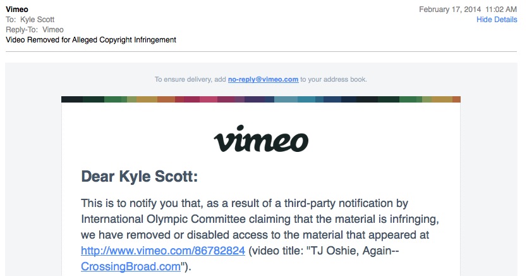This screenshot has height=276, width=527.
Task: Click the vimeo logo
Action: [x=261, y=139]
